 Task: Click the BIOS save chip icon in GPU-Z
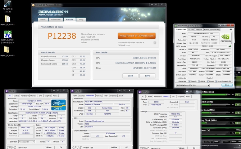pyautogui.click(x=230, y=46)
